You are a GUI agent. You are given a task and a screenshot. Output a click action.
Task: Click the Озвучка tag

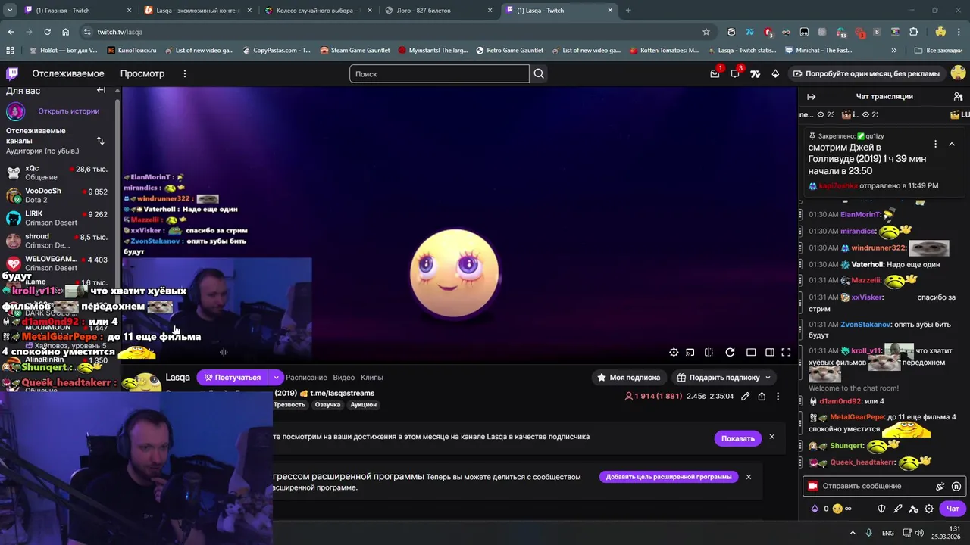327,405
